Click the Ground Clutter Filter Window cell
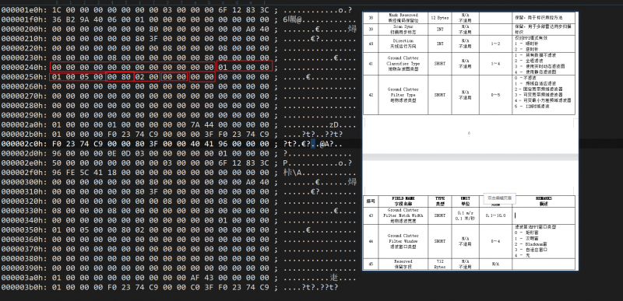 (403, 241)
